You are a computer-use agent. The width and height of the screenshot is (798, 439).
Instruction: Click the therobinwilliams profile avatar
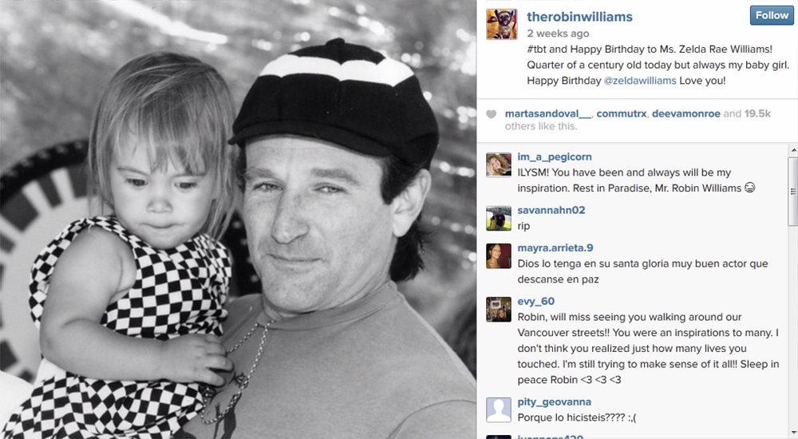click(501, 24)
